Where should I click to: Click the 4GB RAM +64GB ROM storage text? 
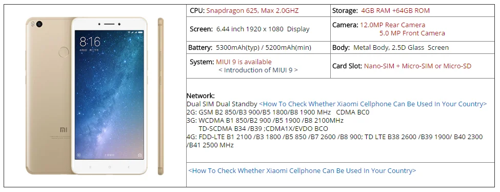coord(395,11)
